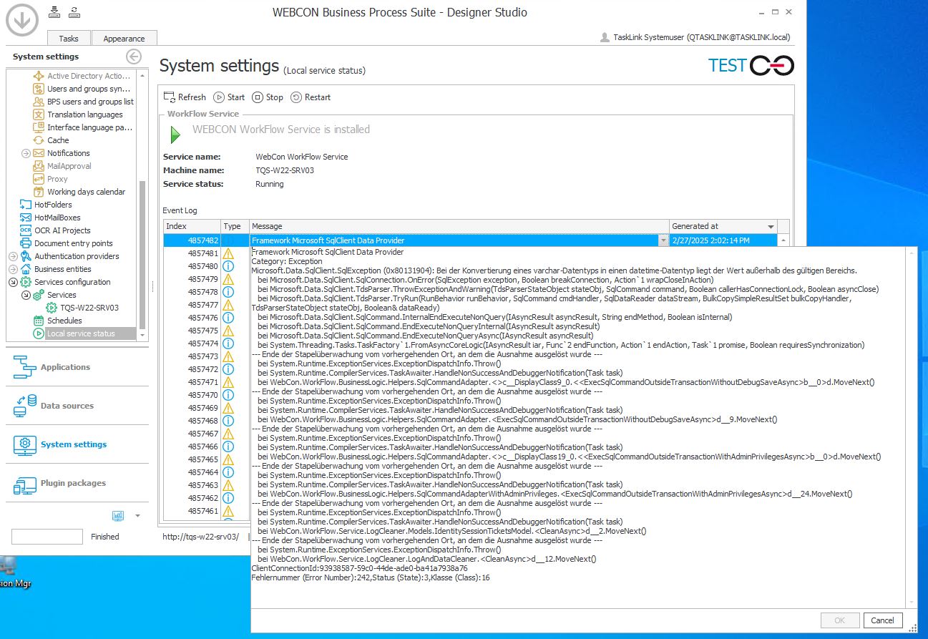Image resolution: width=928 pixels, height=639 pixels.
Task: Click info icon in row 4857476
Action: (228, 318)
